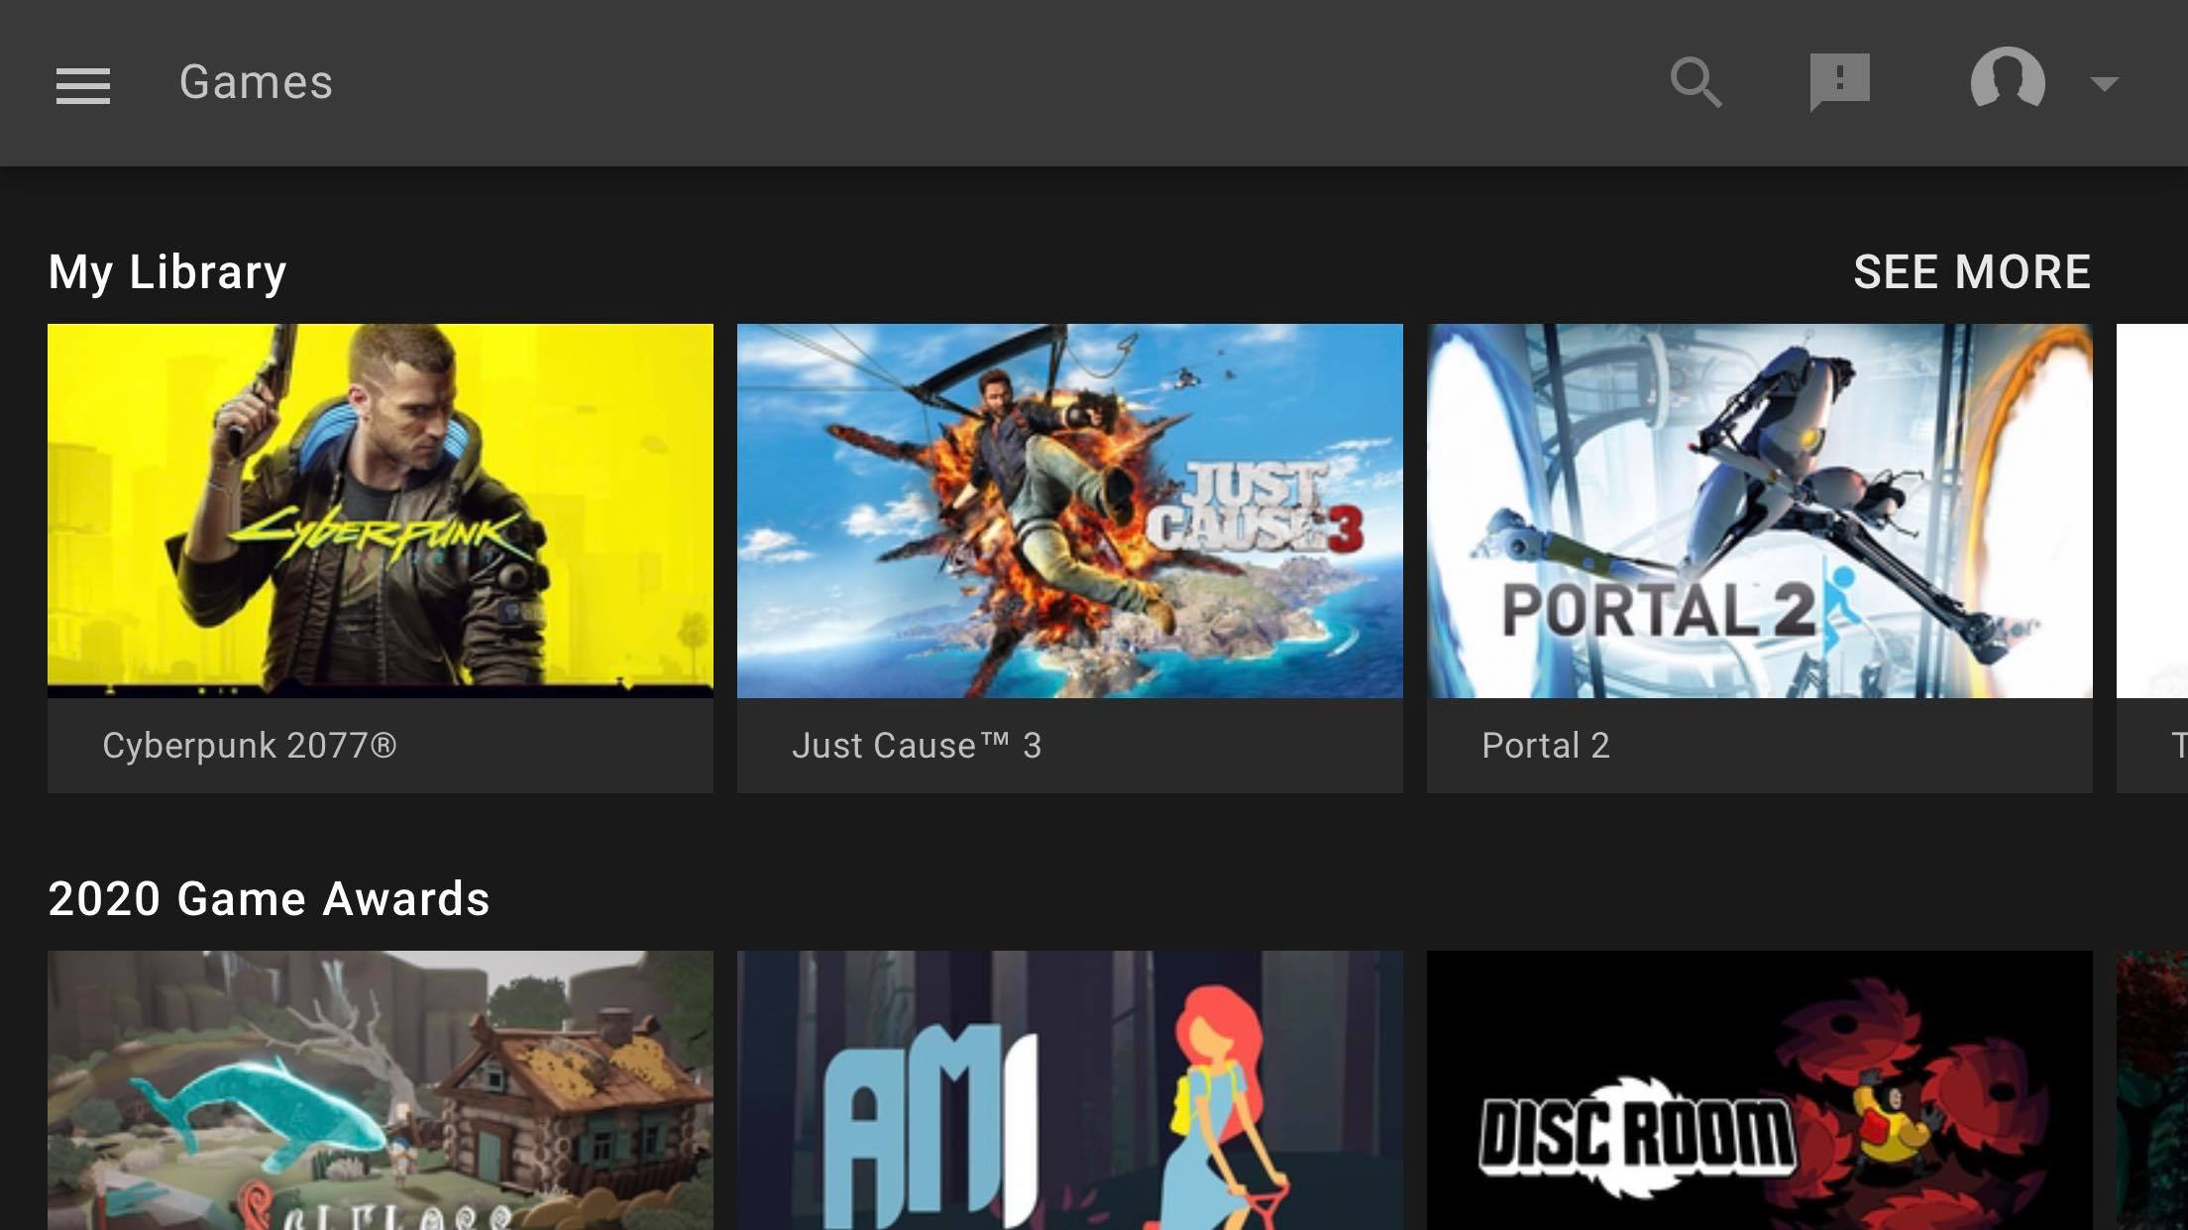
Task: Click the search magnifier icon
Action: [x=1696, y=82]
